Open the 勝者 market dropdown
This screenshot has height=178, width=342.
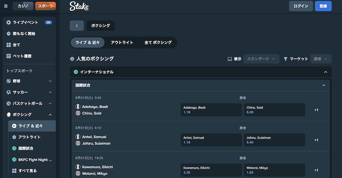321,59
